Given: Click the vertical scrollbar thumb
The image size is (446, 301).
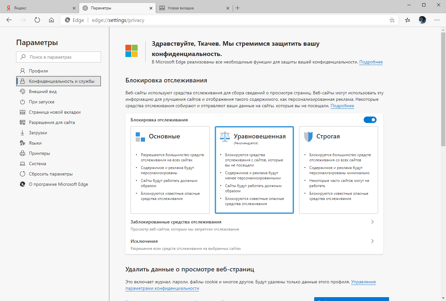Looking at the screenshot, I should 443,89.
